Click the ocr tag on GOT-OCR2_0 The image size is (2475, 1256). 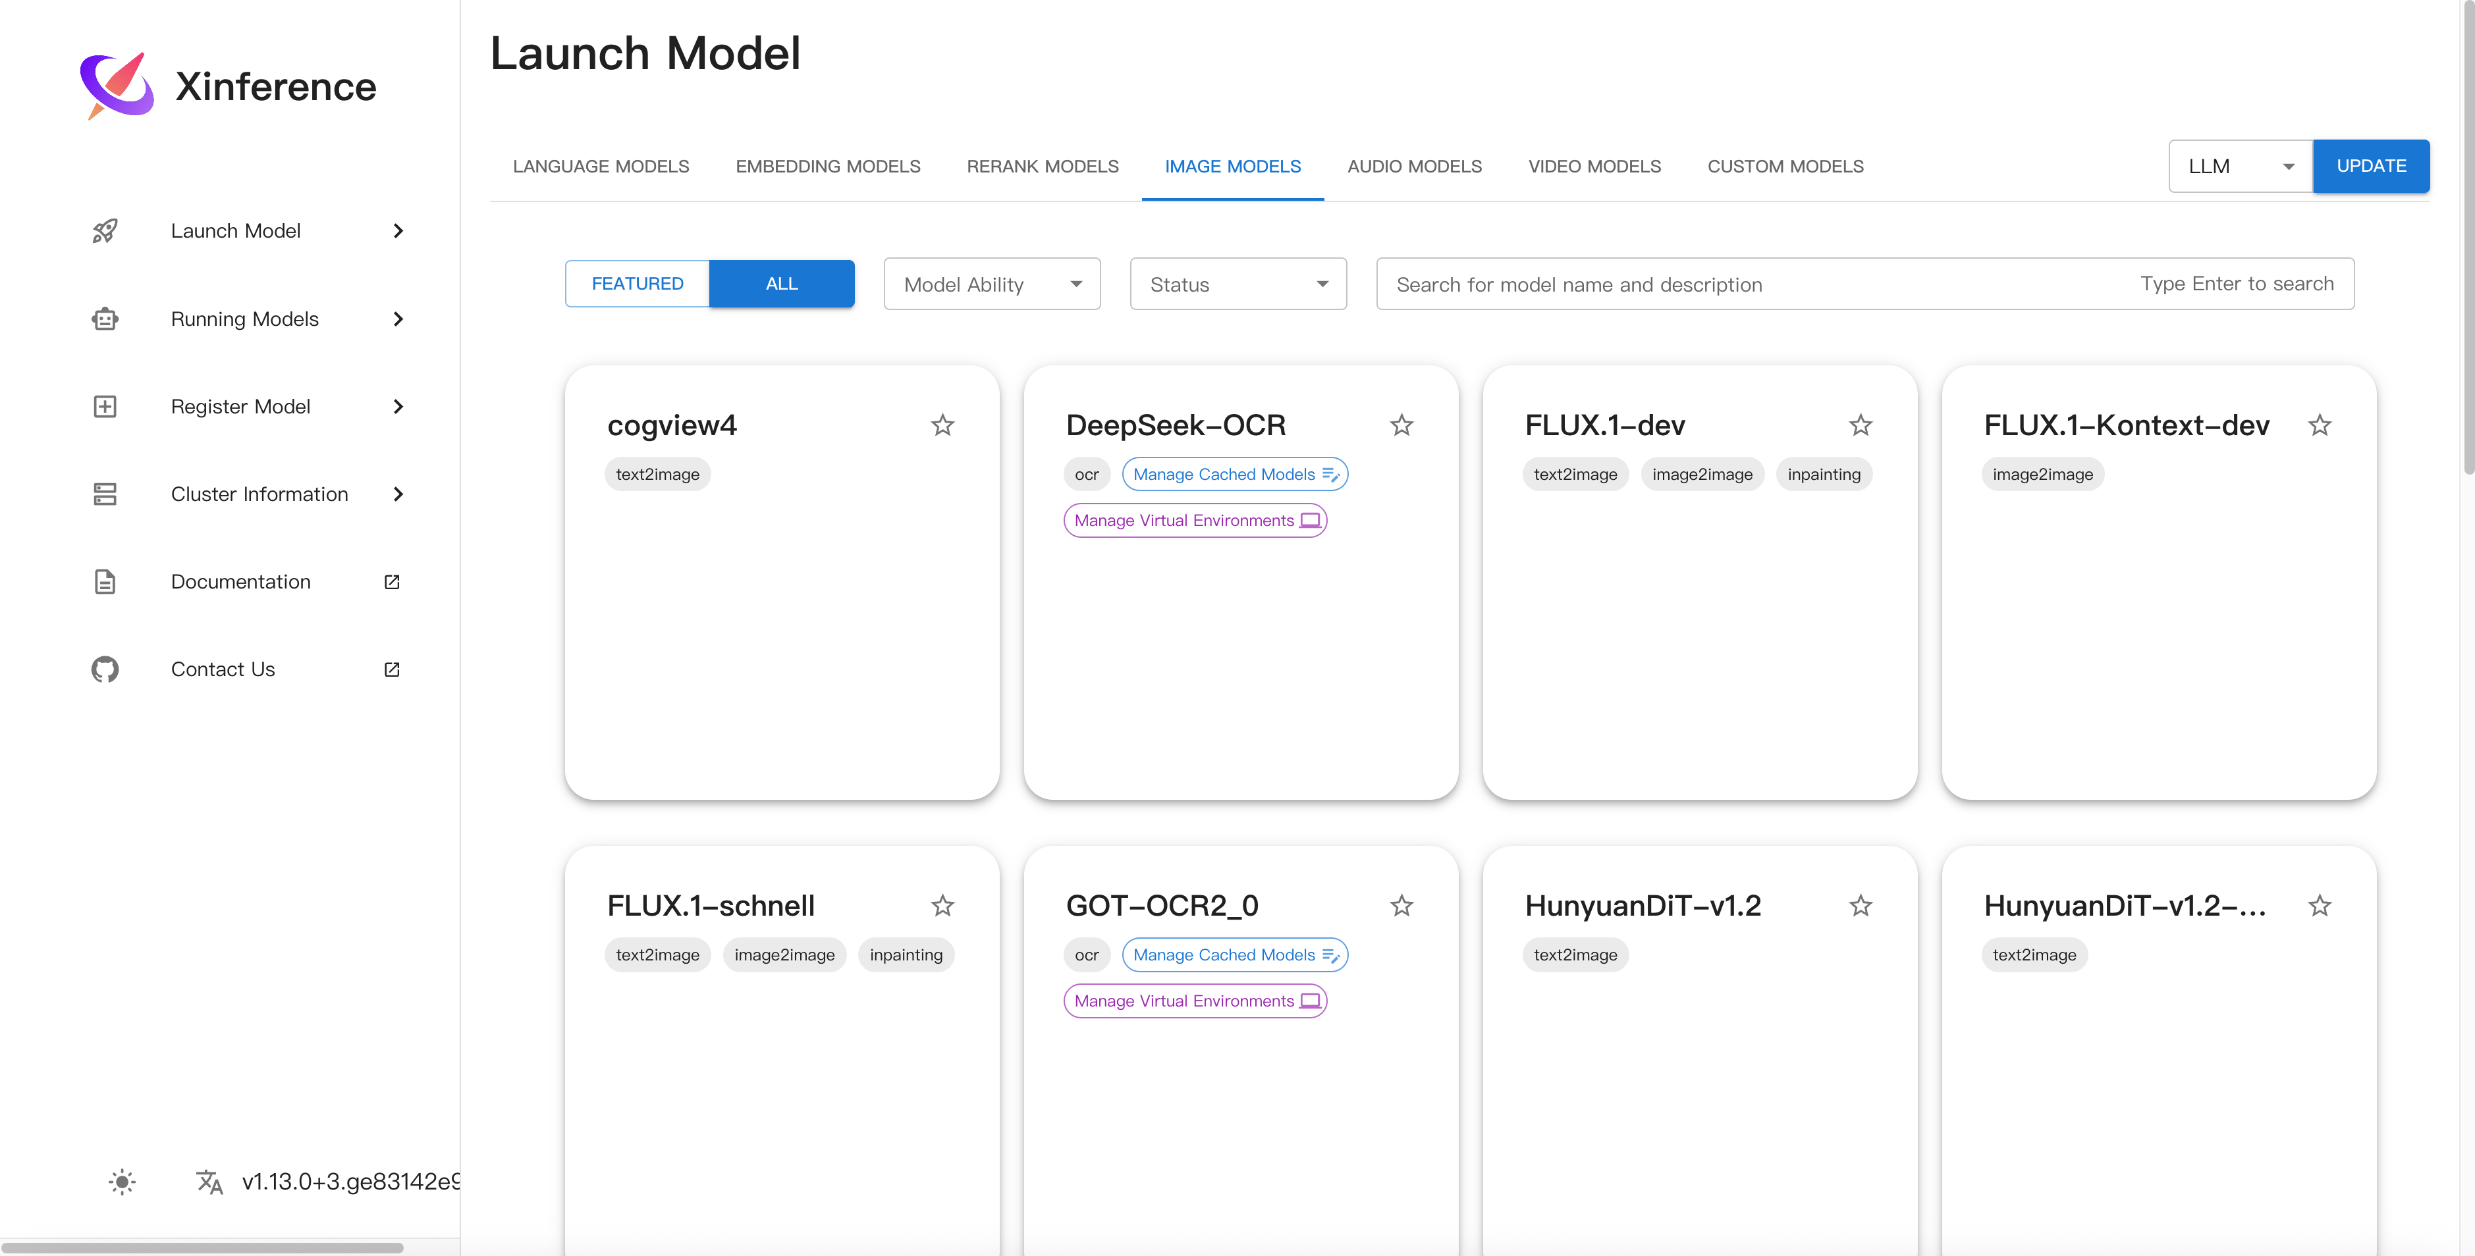[1087, 955]
